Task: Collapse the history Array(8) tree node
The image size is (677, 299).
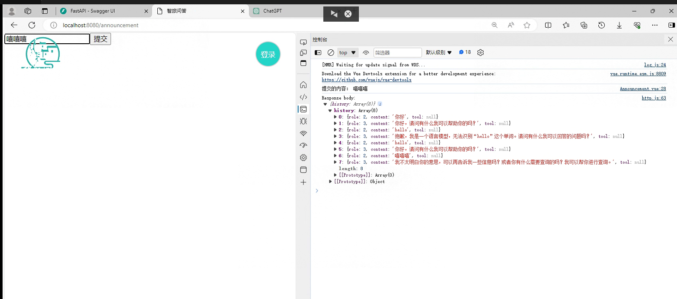Action: [x=330, y=110]
